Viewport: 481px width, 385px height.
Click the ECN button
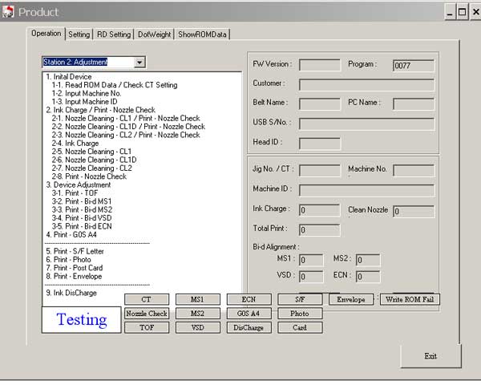249,299
